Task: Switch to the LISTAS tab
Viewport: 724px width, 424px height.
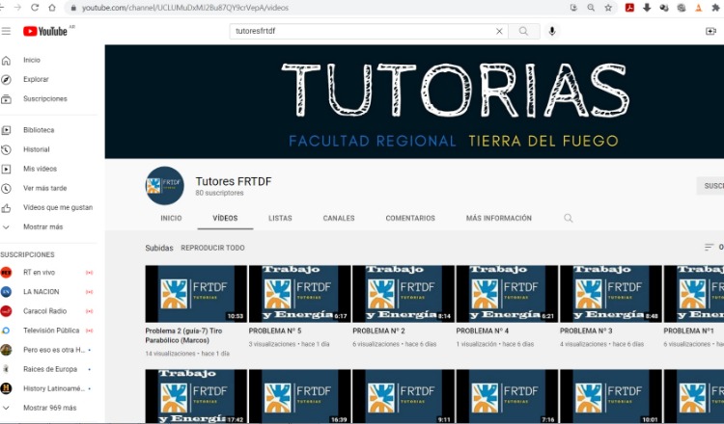Action: click(280, 219)
